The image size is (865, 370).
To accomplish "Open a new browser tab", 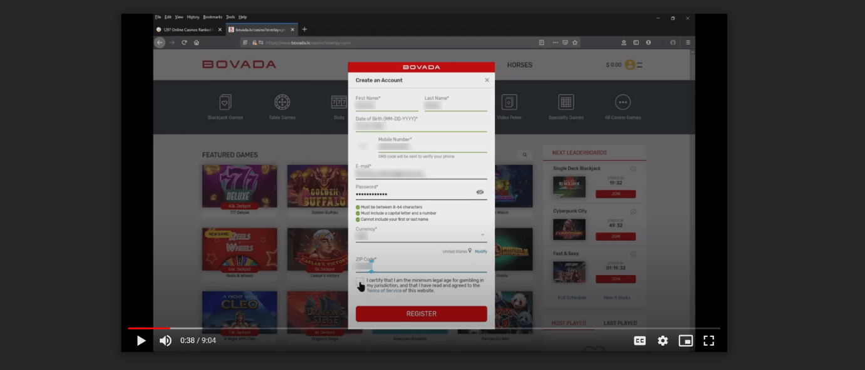I will coord(304,29).
